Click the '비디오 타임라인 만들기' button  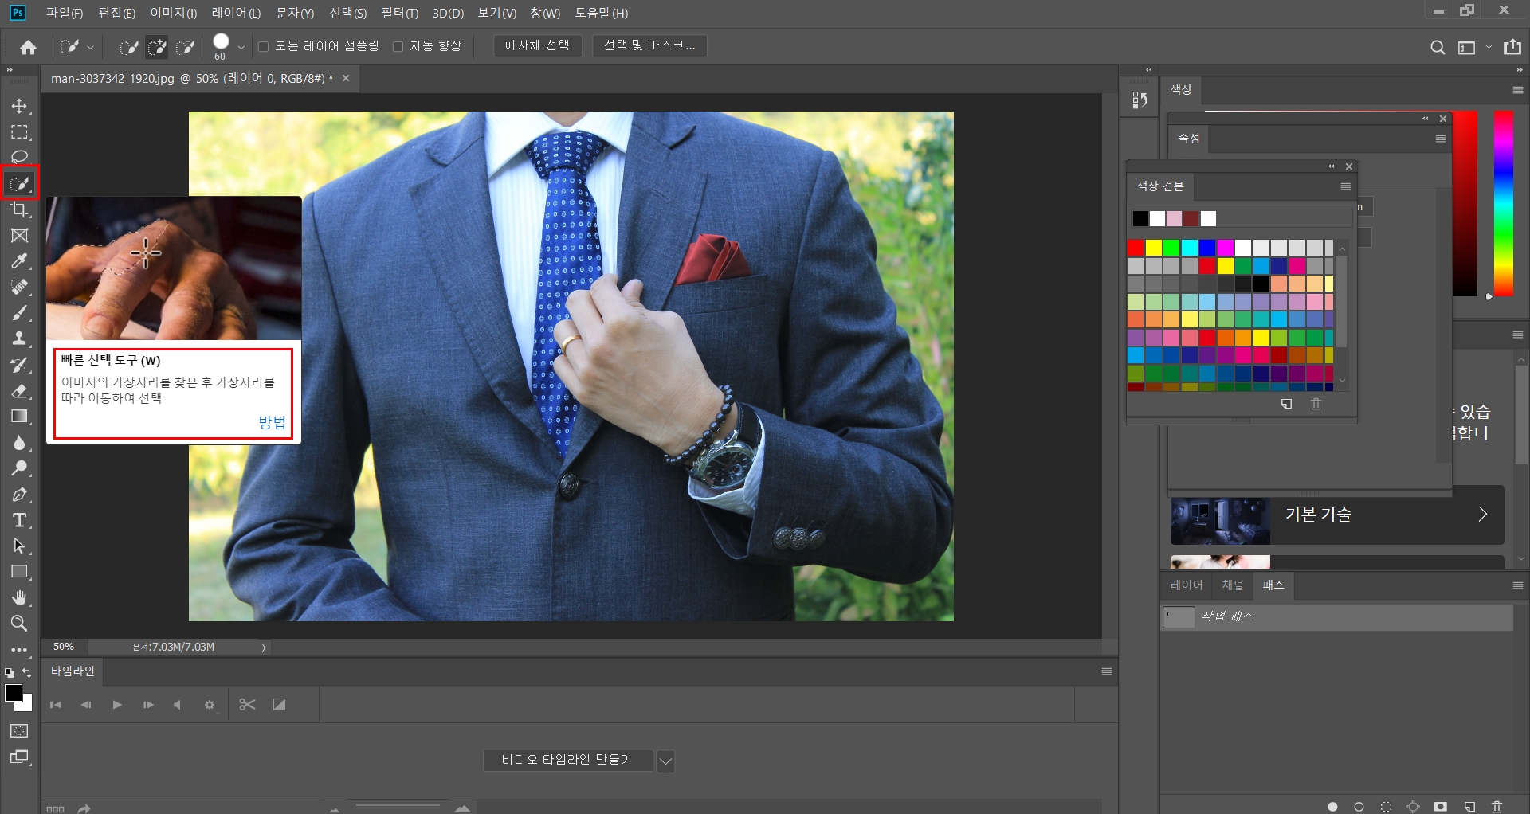pyautogui.click(x=567, y=761)
